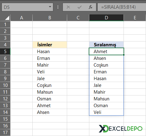Viewport: 146px width, 136px height.
Task: Select cell D7 containing Coşkun
Action: pos(106,65)
